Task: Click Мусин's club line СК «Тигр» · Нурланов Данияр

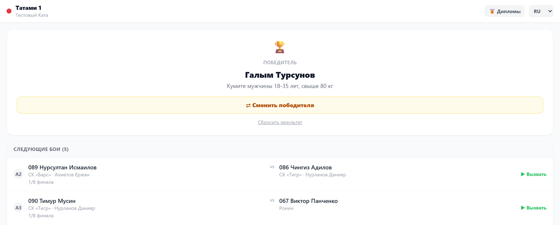Action: tap(61, 208)
